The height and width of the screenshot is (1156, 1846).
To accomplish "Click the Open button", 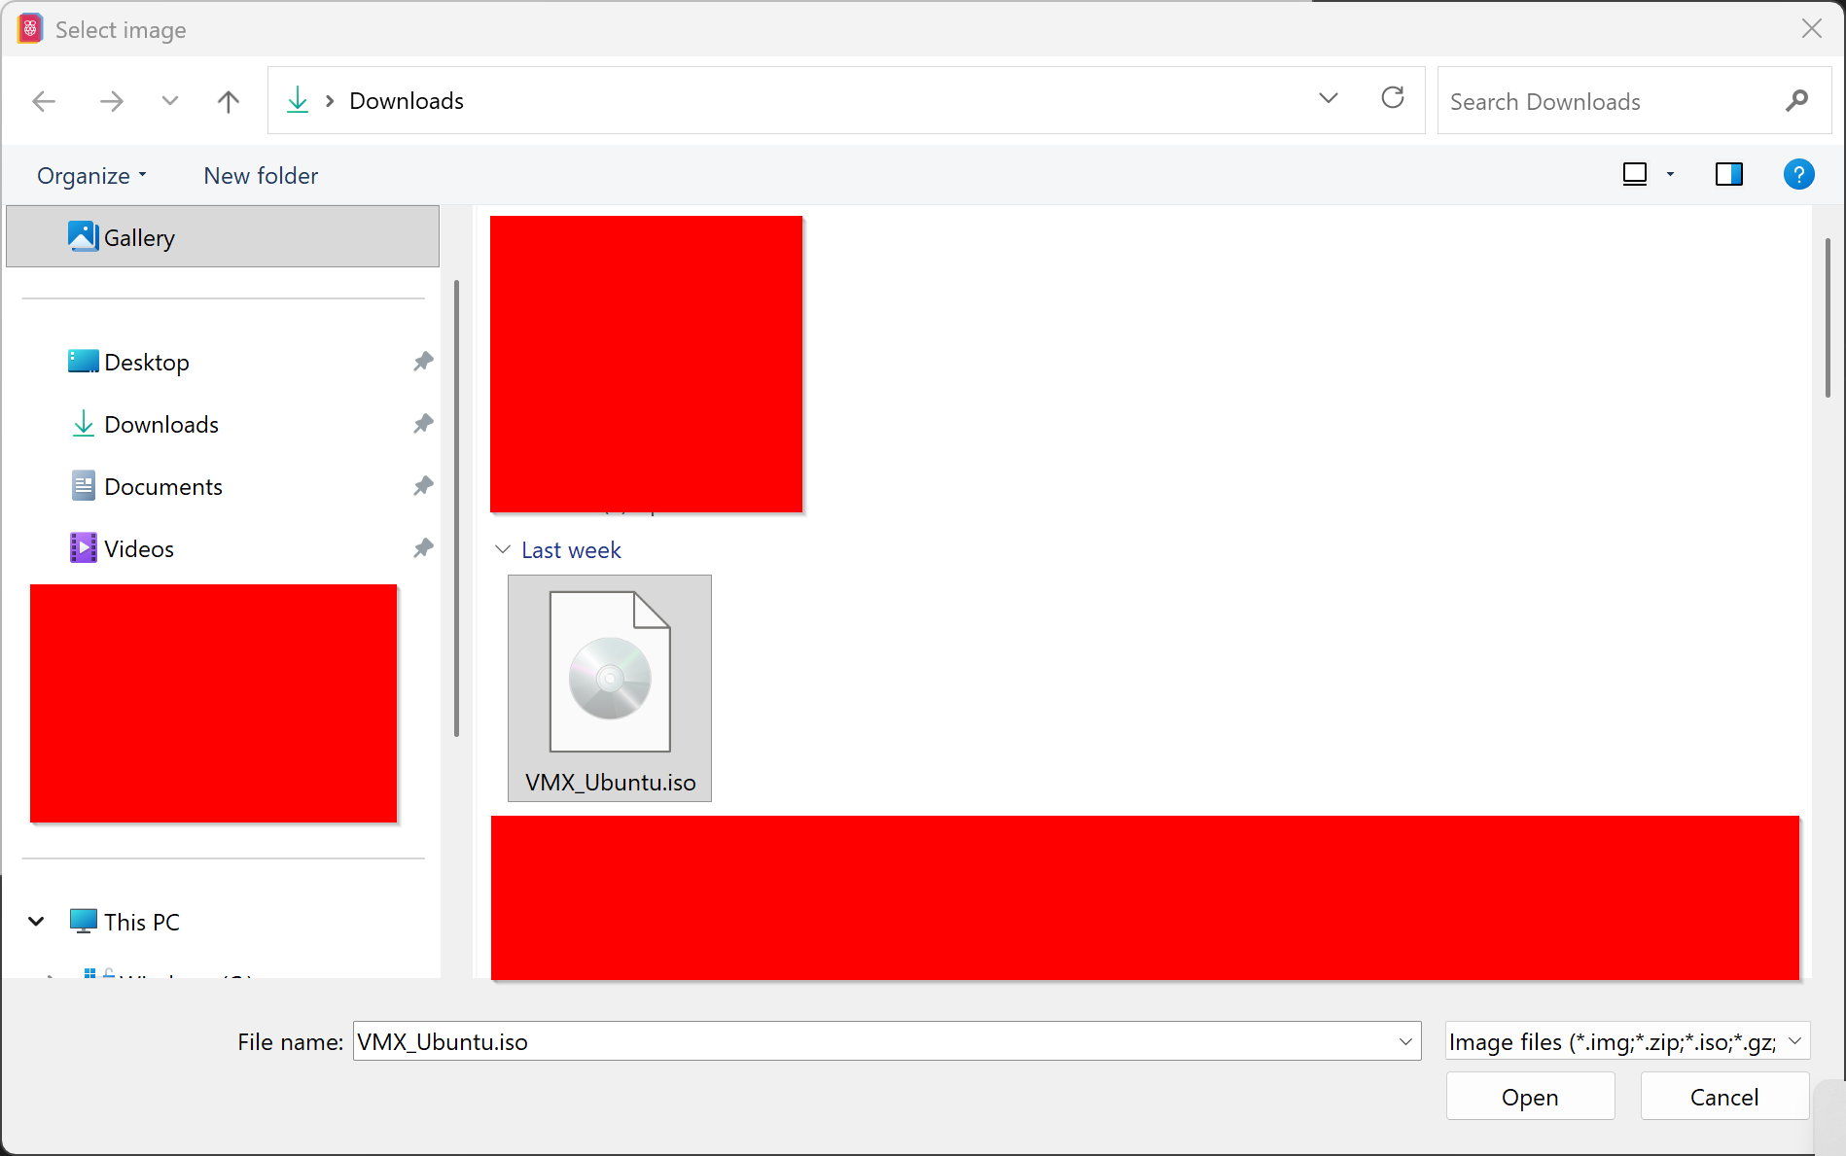I will click(x=1529, y=1096).
